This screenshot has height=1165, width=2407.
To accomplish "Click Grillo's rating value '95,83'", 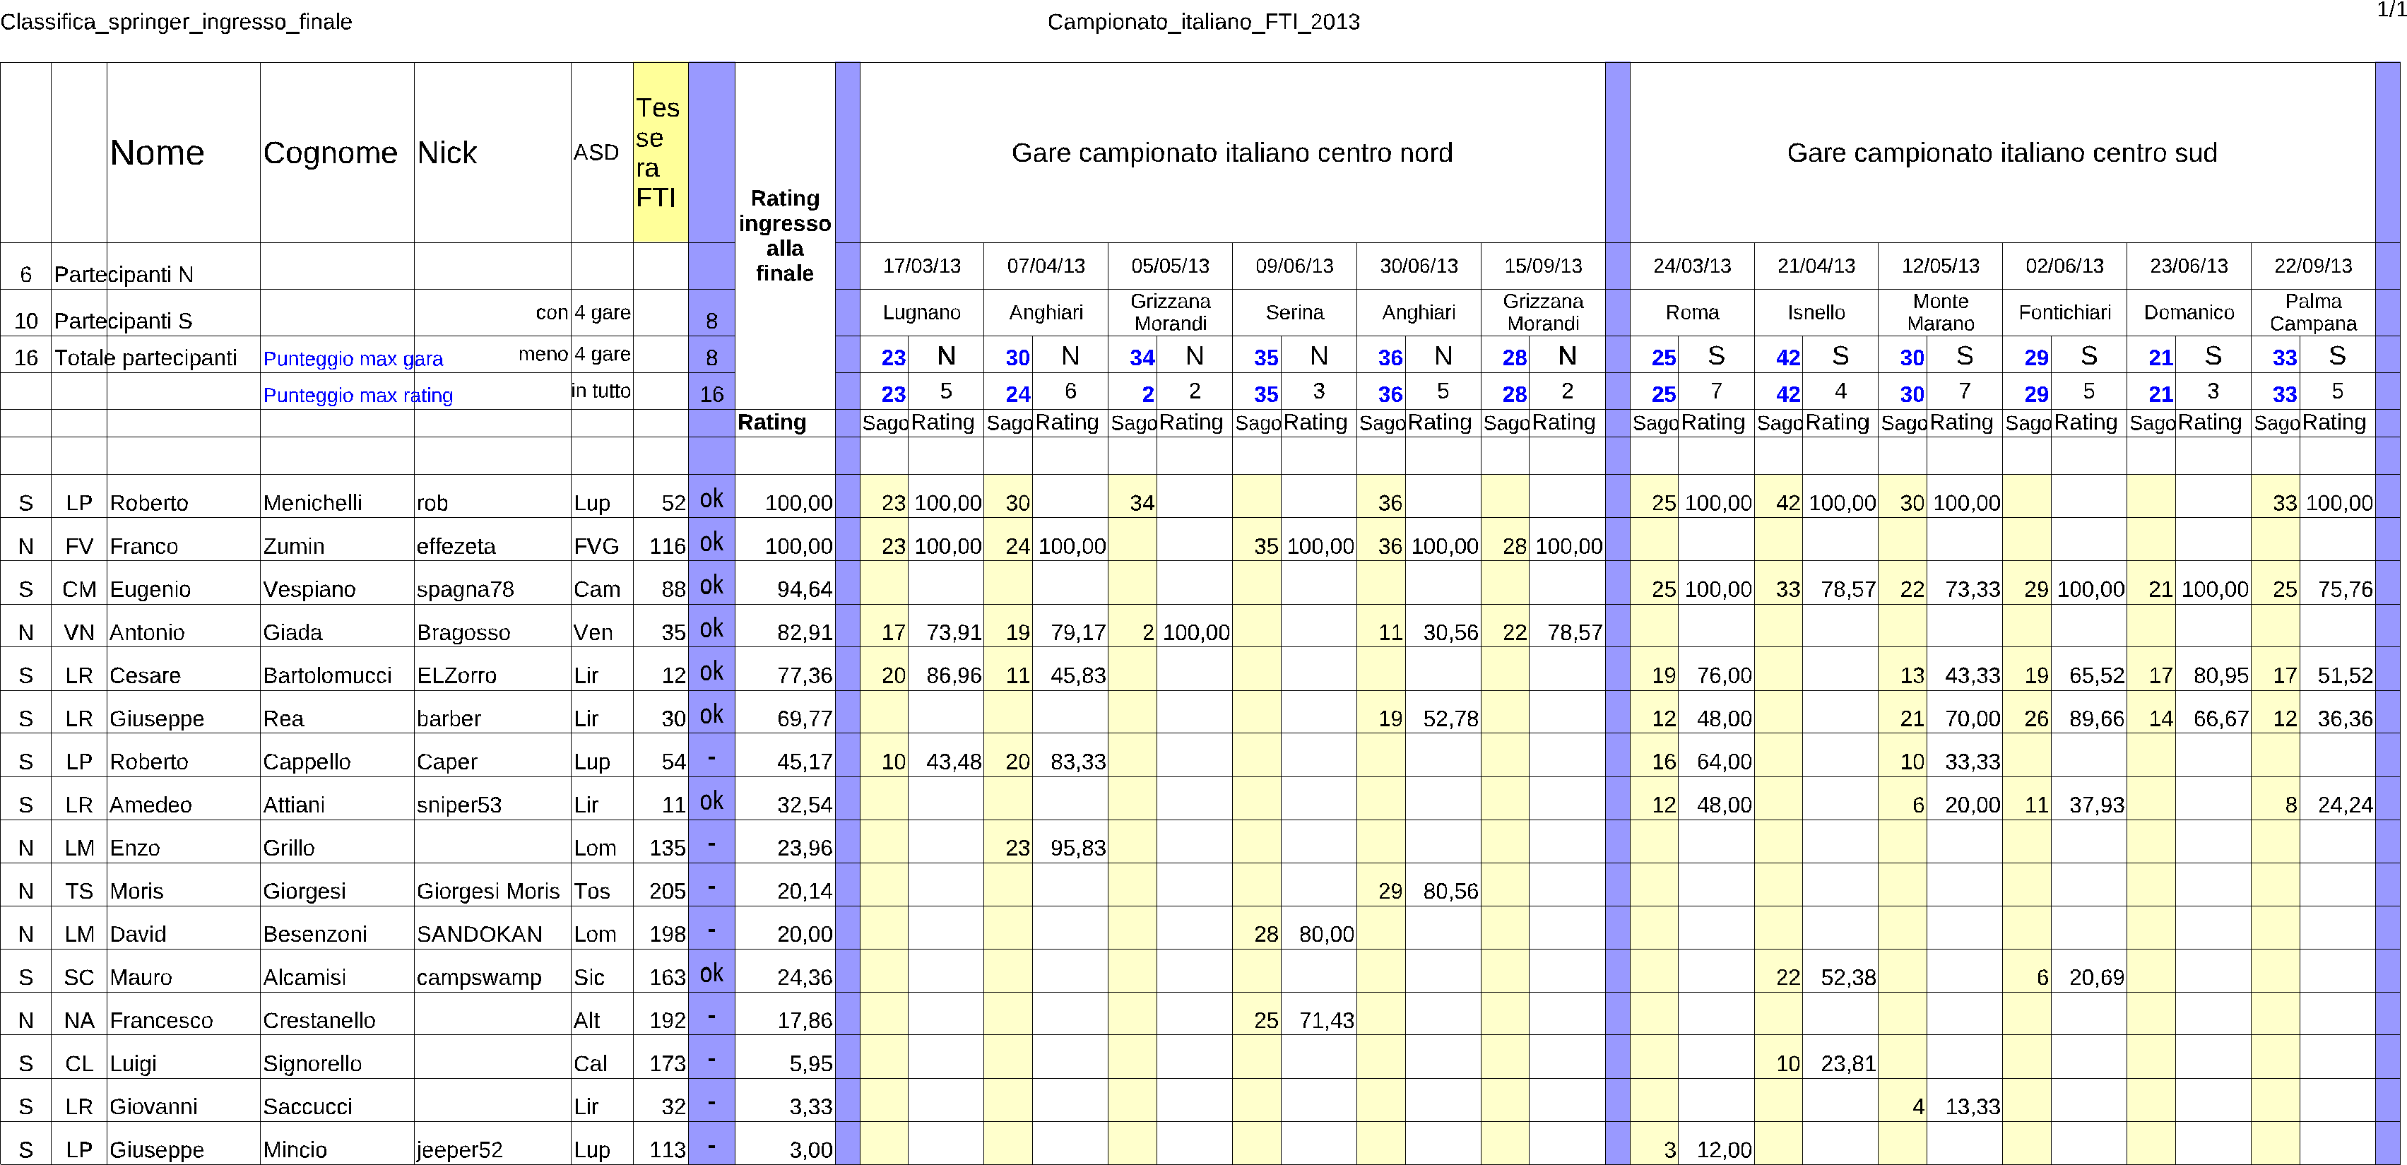I will click(x=1077, y=847).
